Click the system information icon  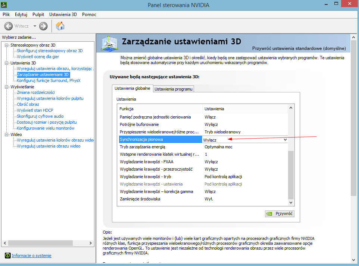(7, 256)
